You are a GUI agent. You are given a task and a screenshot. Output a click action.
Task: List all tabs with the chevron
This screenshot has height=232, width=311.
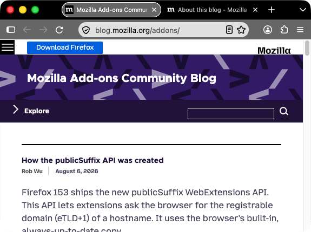303,10
